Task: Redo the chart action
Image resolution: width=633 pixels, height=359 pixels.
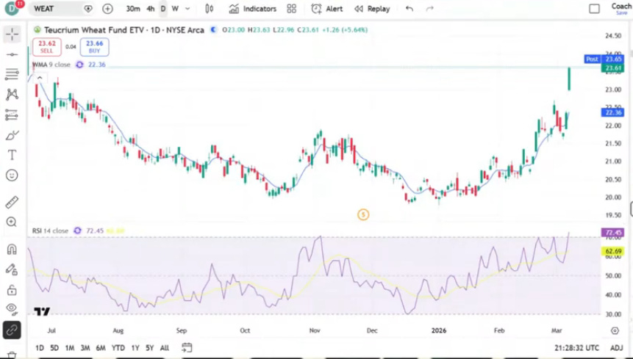Action: (430, 9)
